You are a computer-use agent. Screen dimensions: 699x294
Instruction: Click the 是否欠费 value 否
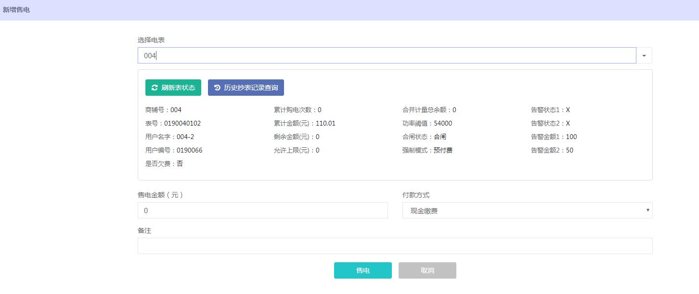(x=180, y=164)
